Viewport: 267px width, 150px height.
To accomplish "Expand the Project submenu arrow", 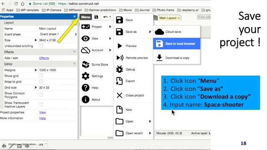I will tap(110, 27).
